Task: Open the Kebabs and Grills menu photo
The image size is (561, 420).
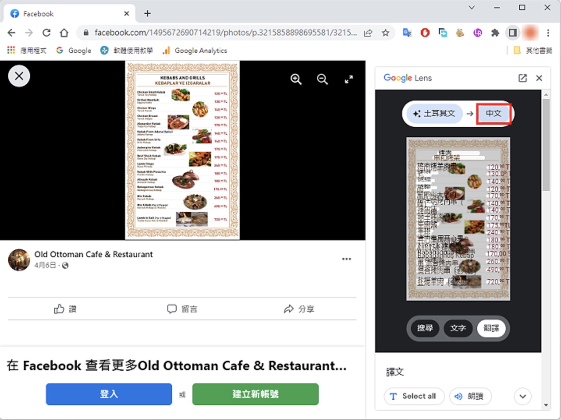Action: pyautogui.click(x=182, y=150)
